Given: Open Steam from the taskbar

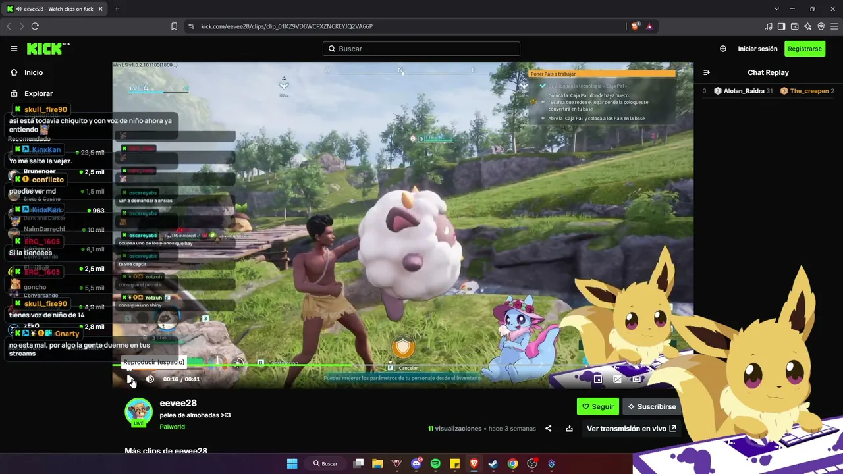Looking at the screenshot, I should click(493, 463).
